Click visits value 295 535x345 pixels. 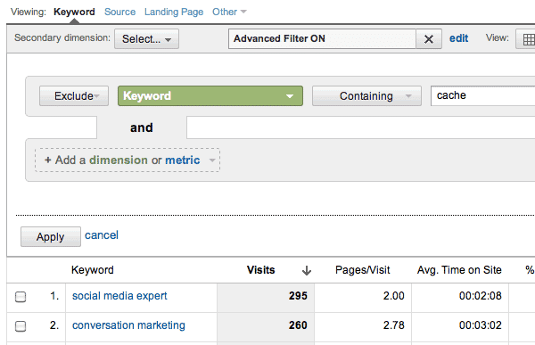click(x=298, y=296)
